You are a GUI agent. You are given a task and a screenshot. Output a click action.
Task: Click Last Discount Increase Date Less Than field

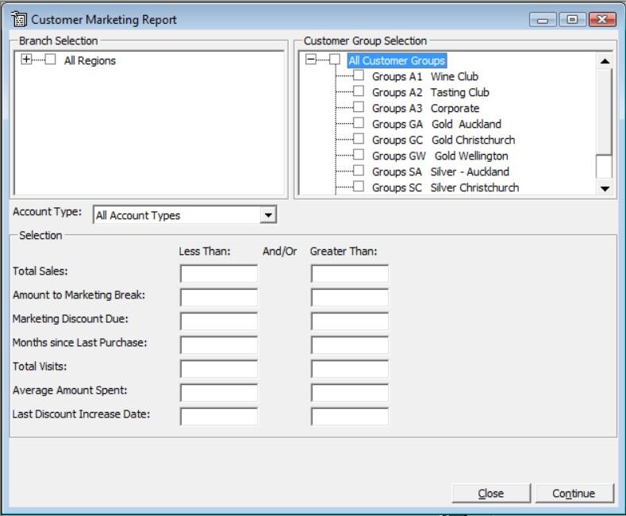219,417
